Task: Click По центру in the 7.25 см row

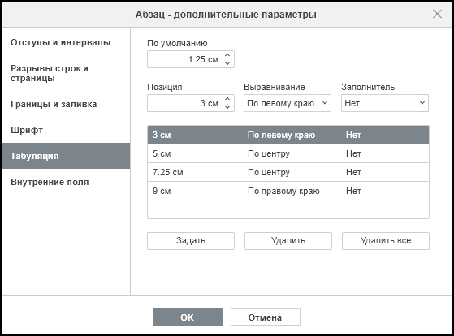Action: (x=268, y=172)
